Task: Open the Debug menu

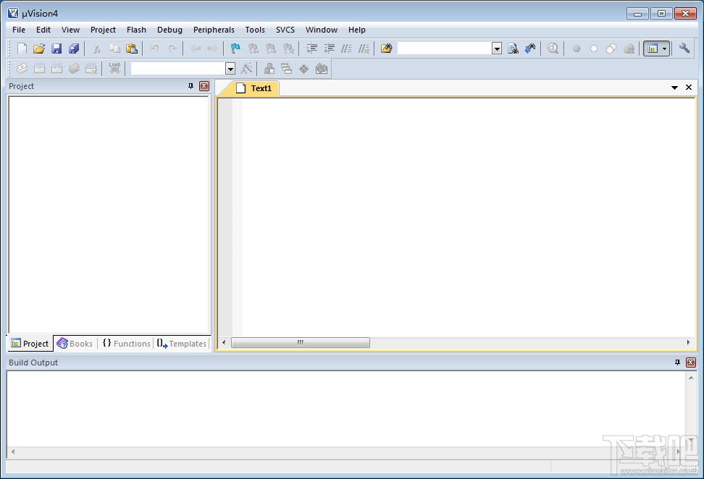Action: (169, 30)
